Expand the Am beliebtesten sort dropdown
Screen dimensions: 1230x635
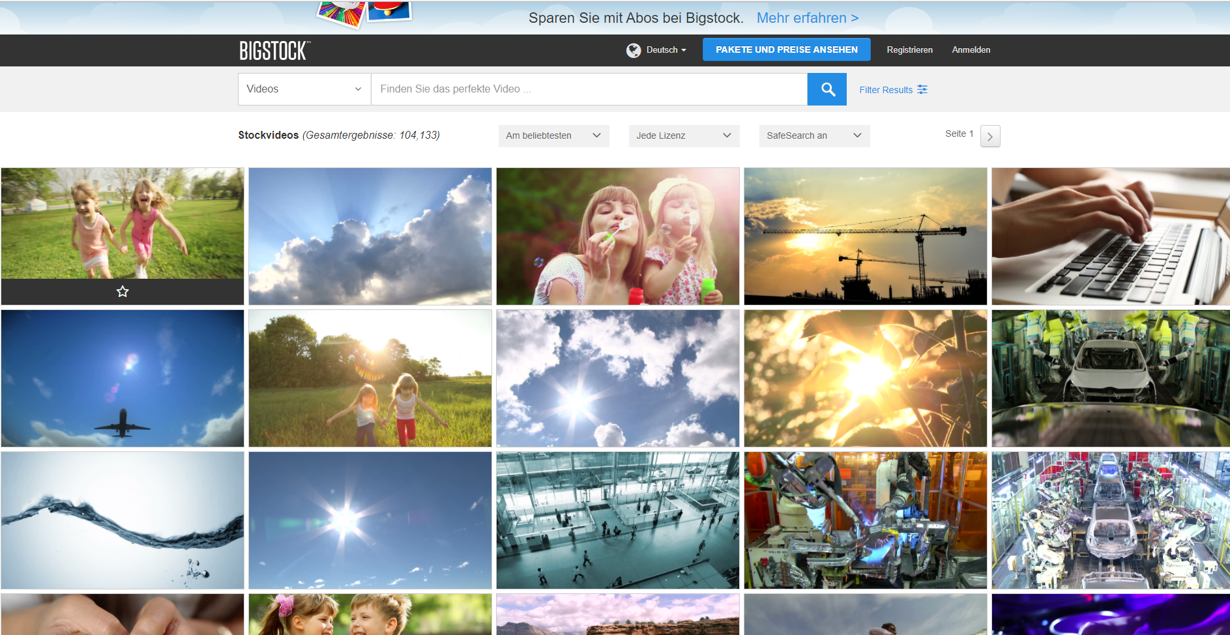click(553, 135)
